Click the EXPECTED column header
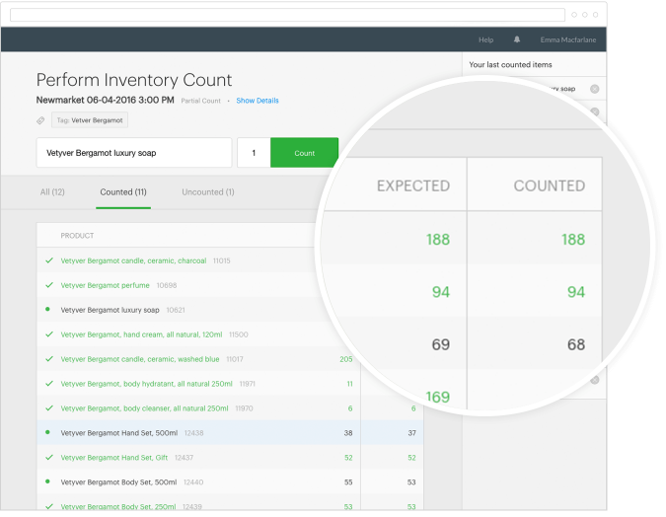Image resolution: width=666 pixels, height=517 pixels. pos(413,185)
